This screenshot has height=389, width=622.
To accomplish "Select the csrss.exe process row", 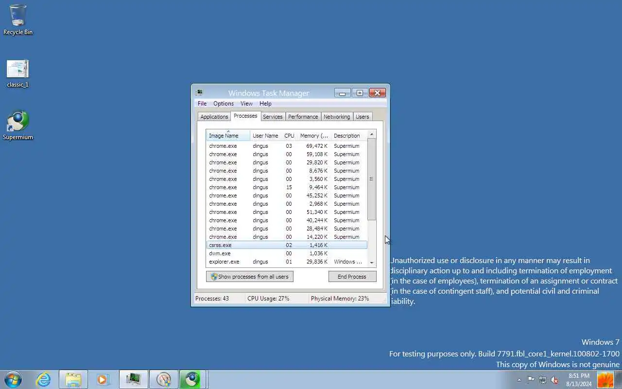I will click(x=287, y=245).
